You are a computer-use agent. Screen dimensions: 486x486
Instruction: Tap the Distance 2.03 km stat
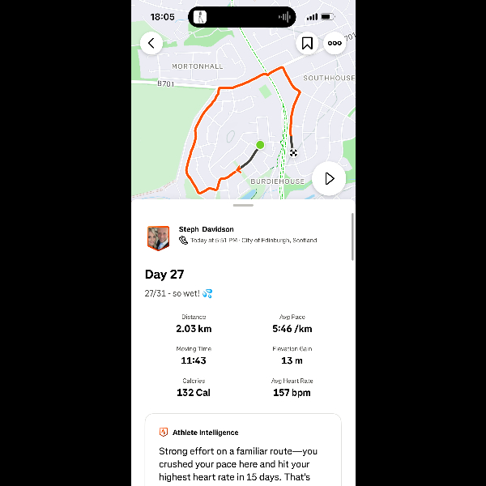194,324
